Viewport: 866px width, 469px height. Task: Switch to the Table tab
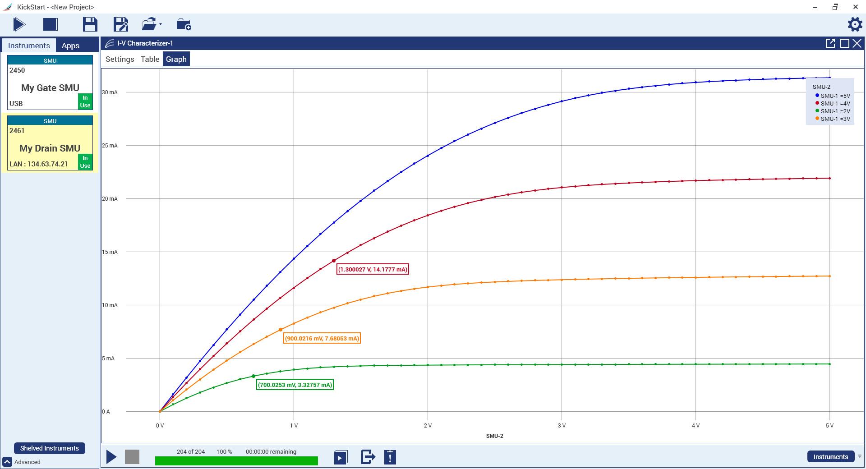pyautogui.click(x=149, y=59)
